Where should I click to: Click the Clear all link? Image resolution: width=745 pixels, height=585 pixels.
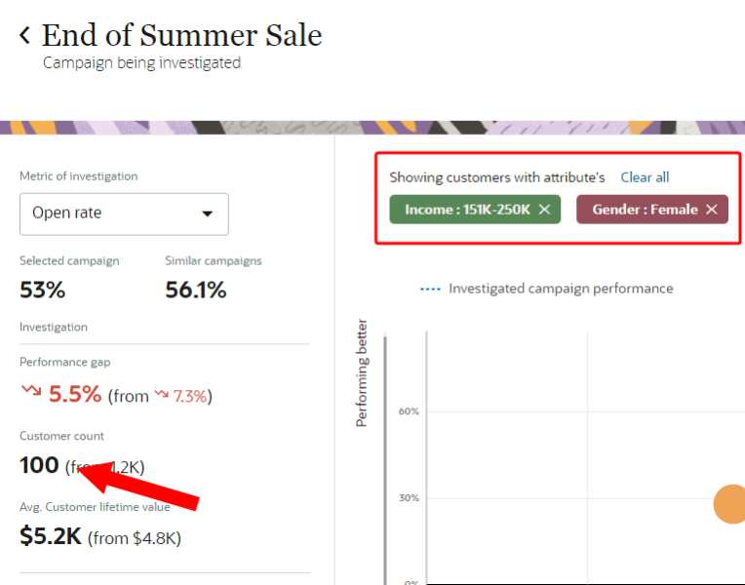tap(645, 177)
